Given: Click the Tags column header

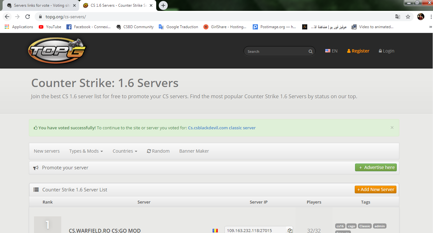Looking at the screenshot, I should [x=366, y=202].
